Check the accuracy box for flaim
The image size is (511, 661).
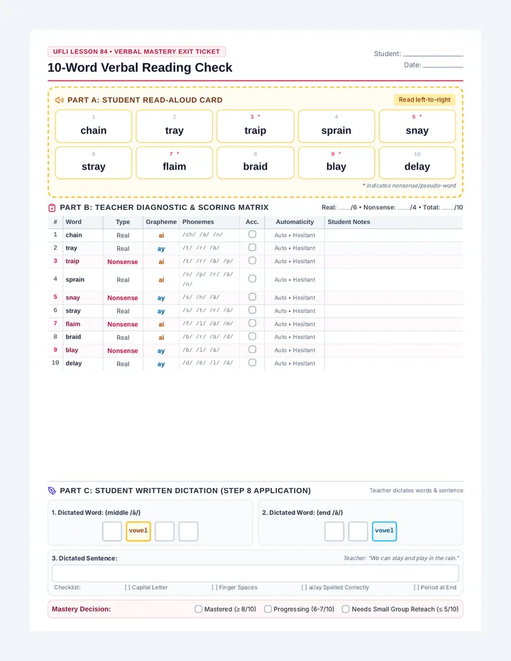click(x=253, y=323)
